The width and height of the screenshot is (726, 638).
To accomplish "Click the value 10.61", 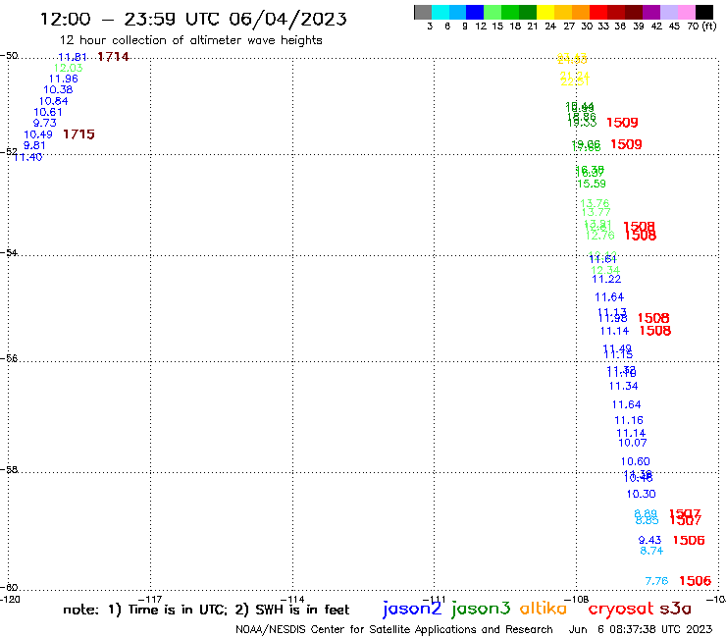I will point(48,112).
